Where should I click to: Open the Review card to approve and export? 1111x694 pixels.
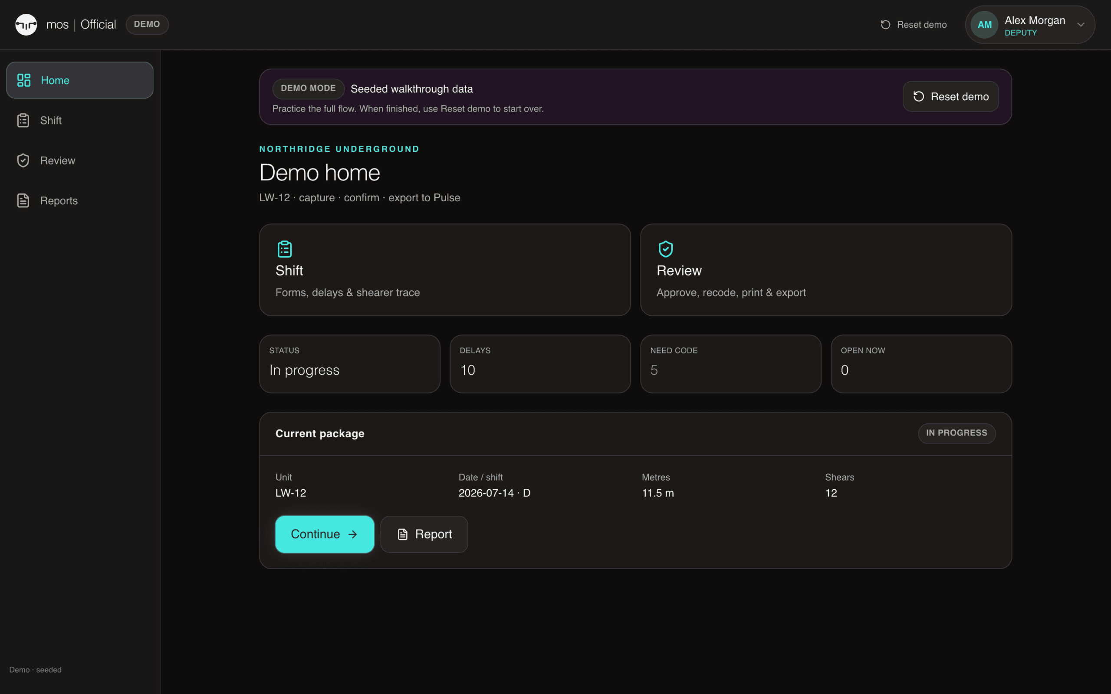pyautogui.click(x=826, y=270)
